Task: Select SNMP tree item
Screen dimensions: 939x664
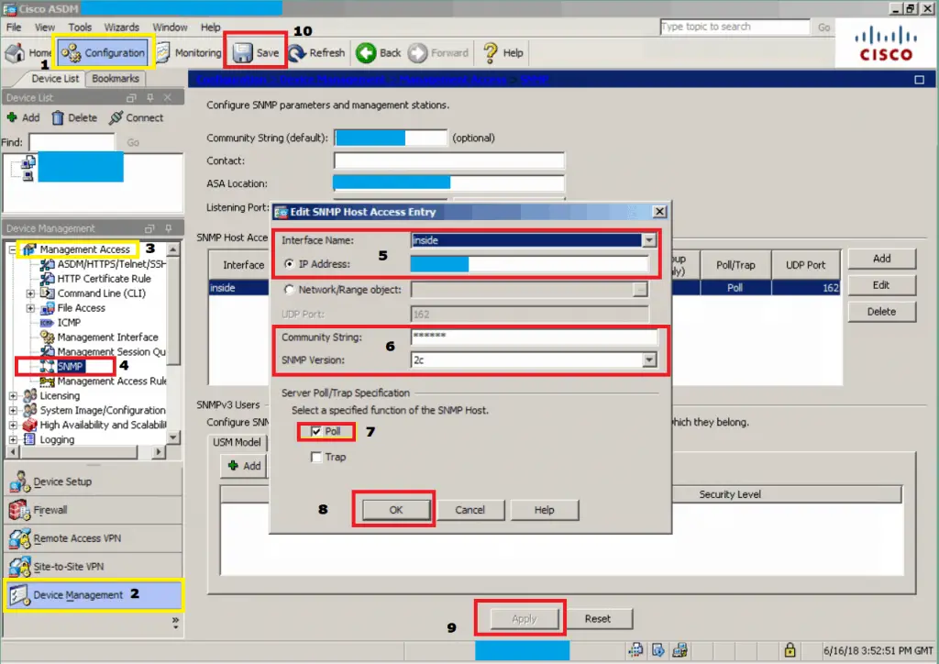Action: (x=70, y=367)
